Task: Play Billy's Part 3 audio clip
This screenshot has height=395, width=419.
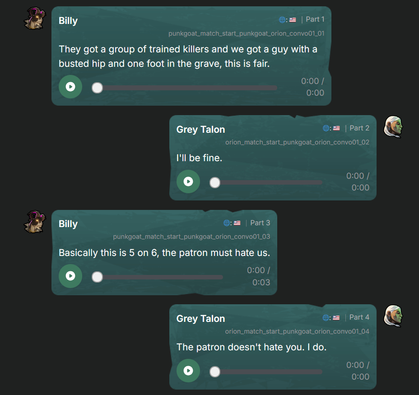Action: point(70,276)
